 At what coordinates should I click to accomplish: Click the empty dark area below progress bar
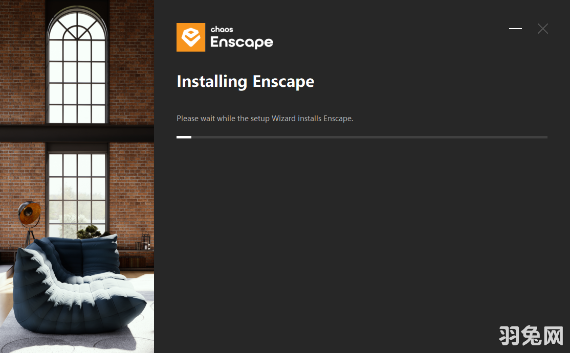[x=362, y=236]
